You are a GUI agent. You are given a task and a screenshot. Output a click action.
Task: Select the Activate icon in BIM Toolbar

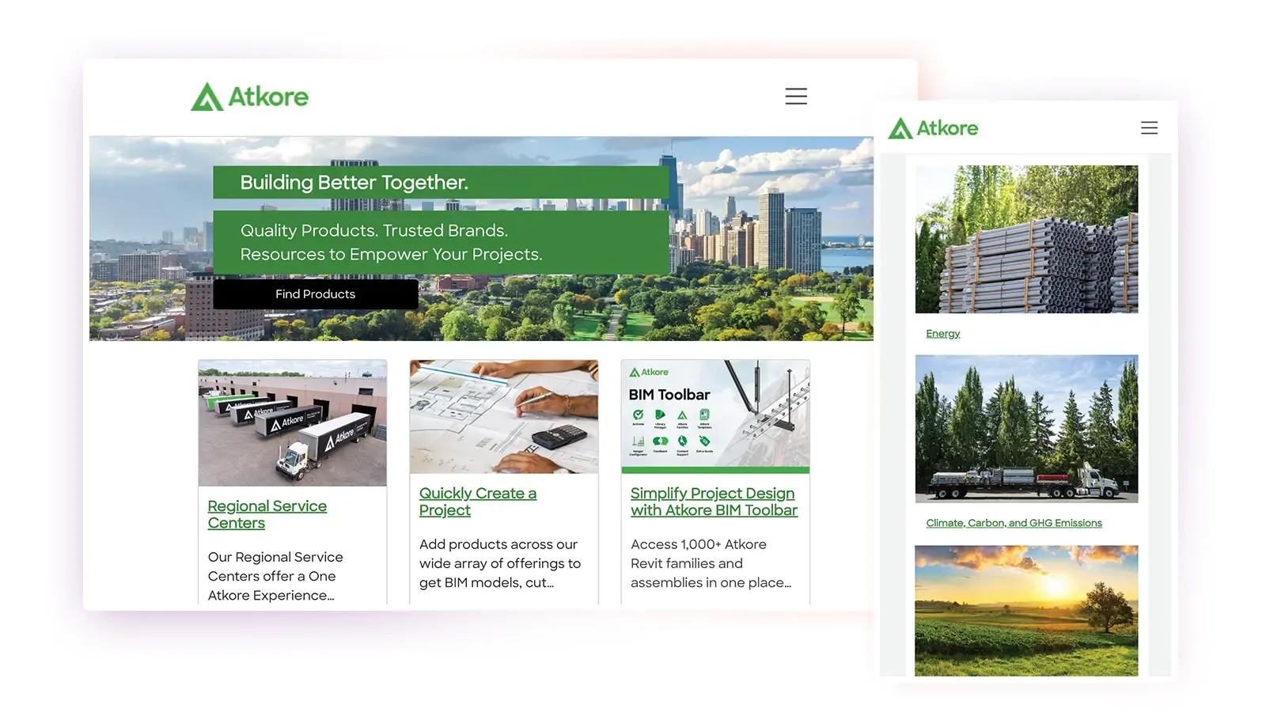pyautogui.click(x=638, y=415)
